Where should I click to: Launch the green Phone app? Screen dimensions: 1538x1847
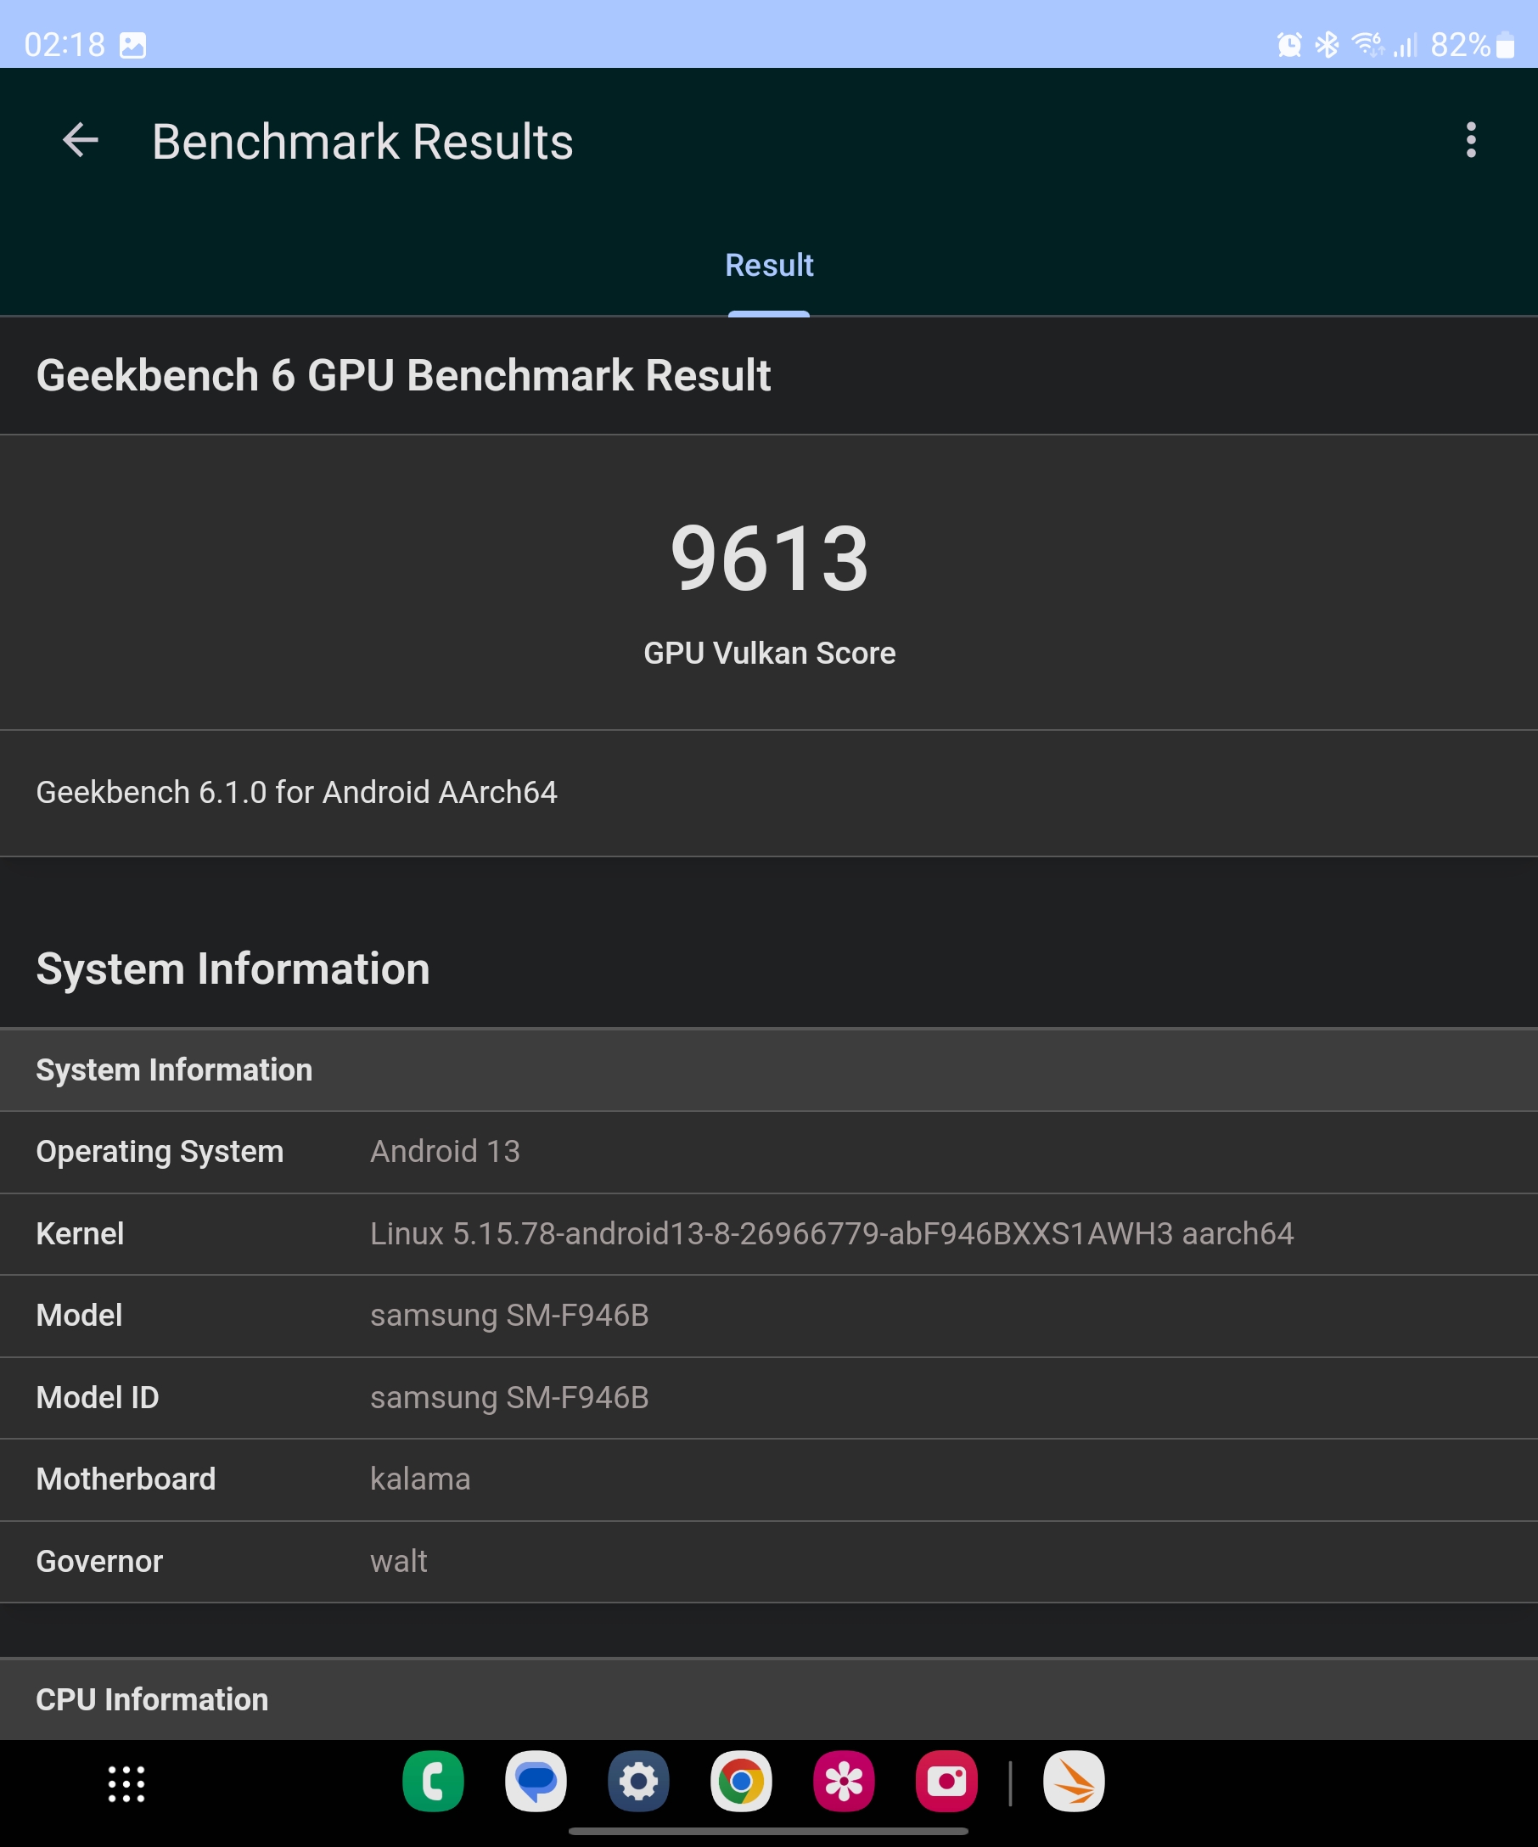[x=433, y=1782]
